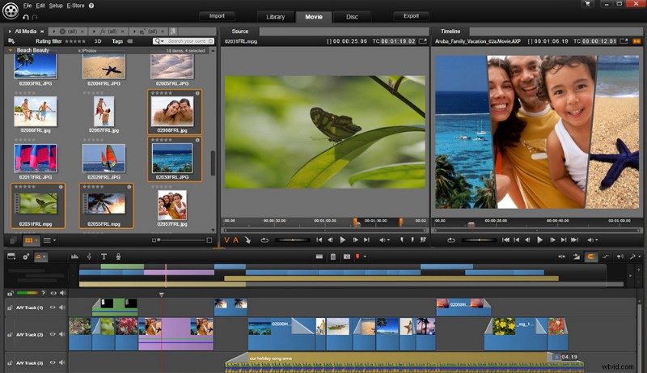This screenshot has width=647, height=373.
Task: Switch to thumbnails view in library
Action: tap(28, 240)
